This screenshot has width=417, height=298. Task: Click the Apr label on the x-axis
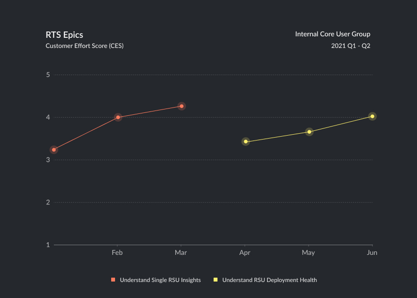(245, 253)
